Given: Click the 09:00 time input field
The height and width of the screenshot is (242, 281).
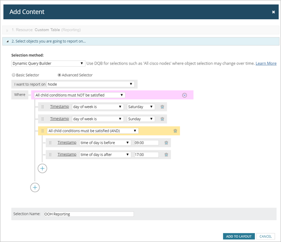Looking at the screenshot, I should coord(146,143).
